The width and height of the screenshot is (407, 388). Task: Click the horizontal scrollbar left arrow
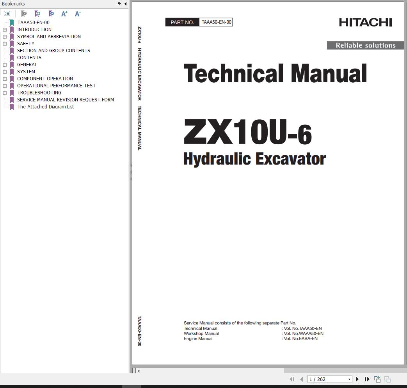[139, 371]
